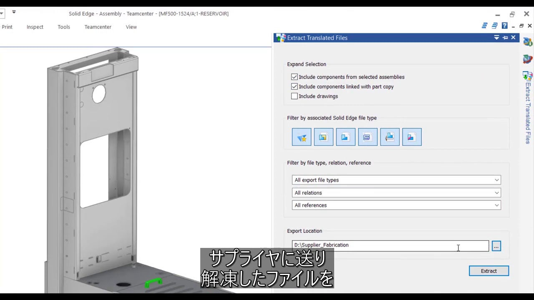Toggle the assembly file type filter
Viewport: 534px width, 300px height.
(x=324, y=137)
